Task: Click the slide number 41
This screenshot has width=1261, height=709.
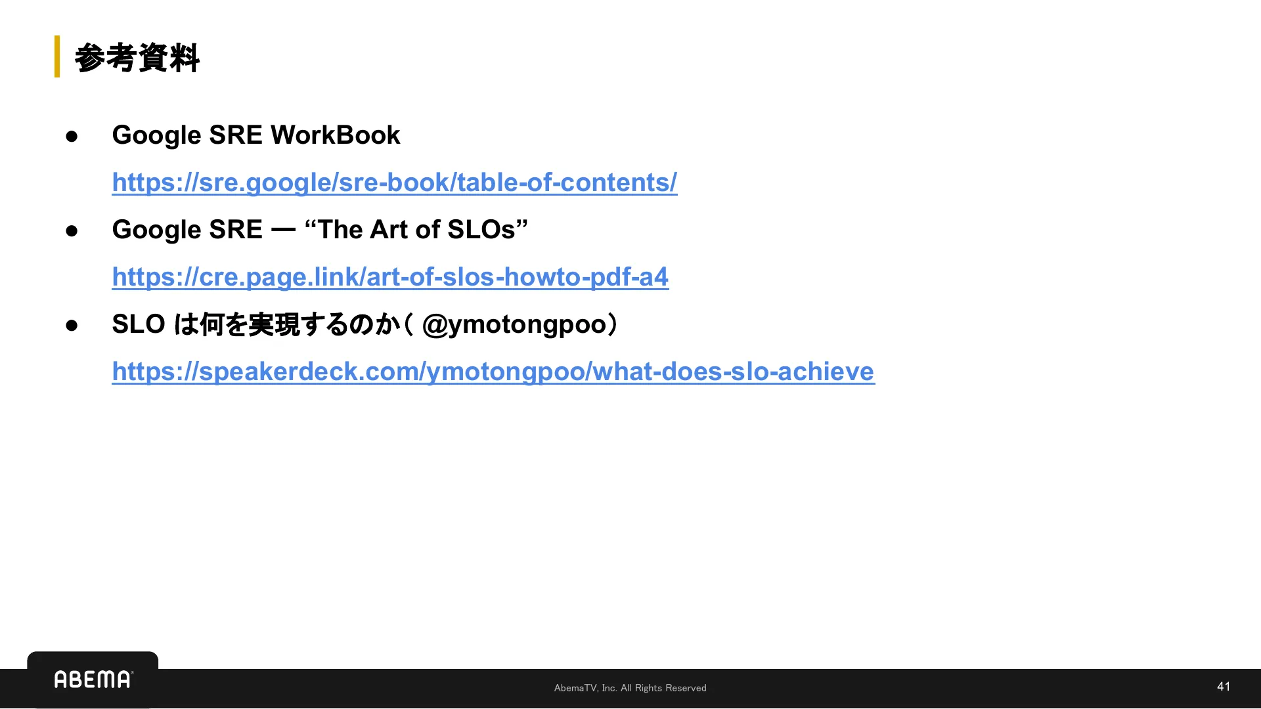Action: click(1223, 687)
